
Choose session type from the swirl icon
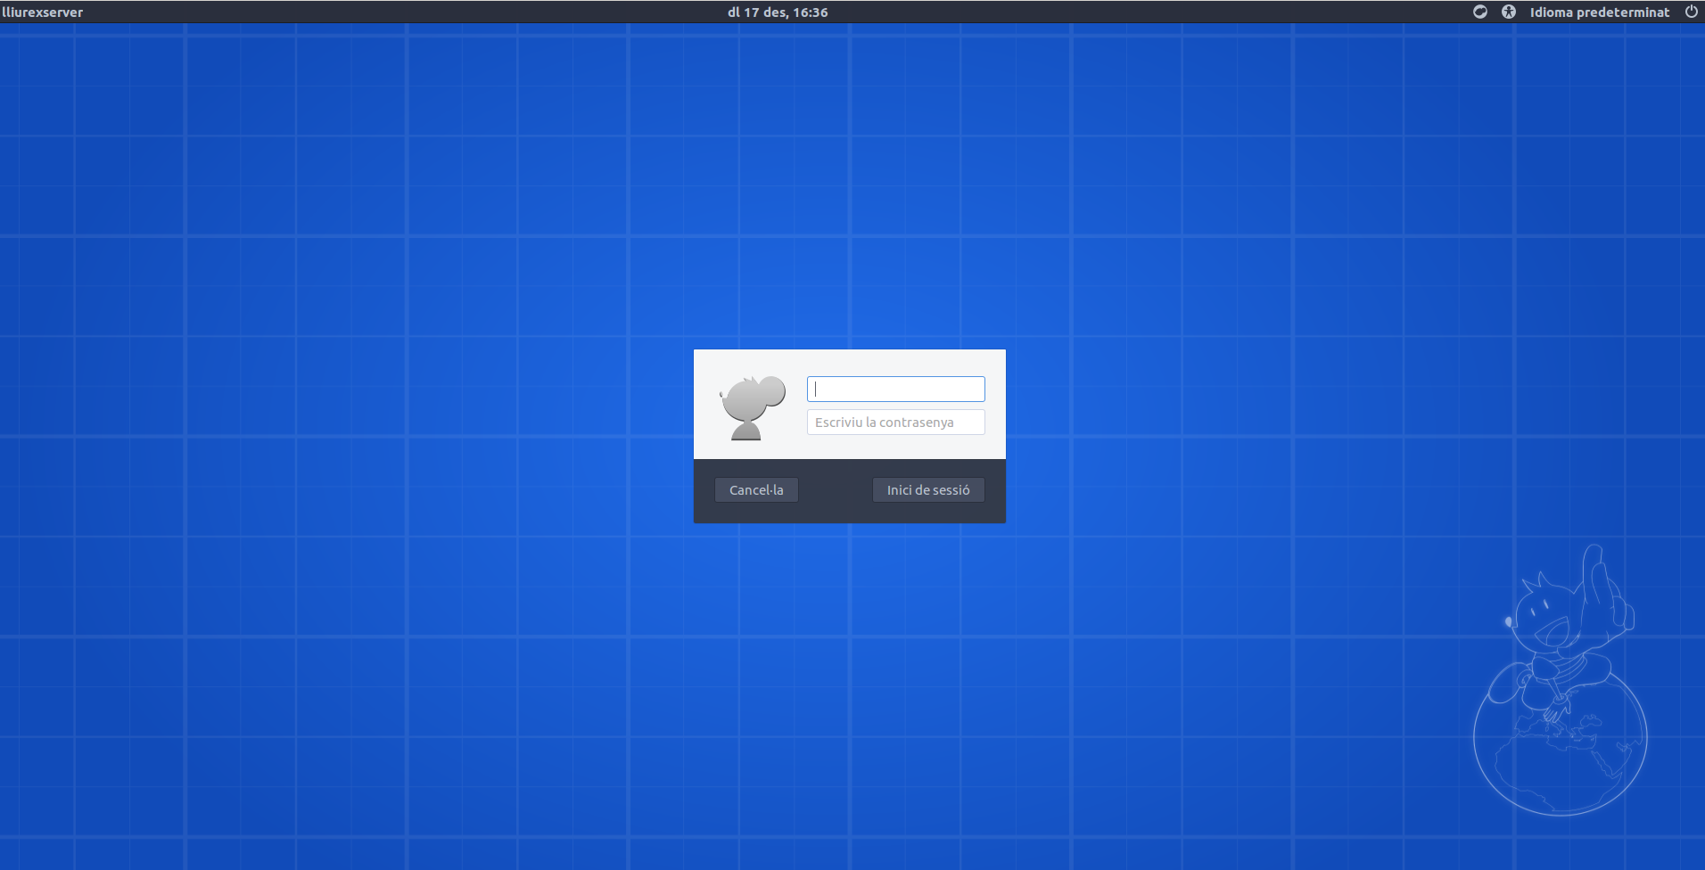(1479, 12)
